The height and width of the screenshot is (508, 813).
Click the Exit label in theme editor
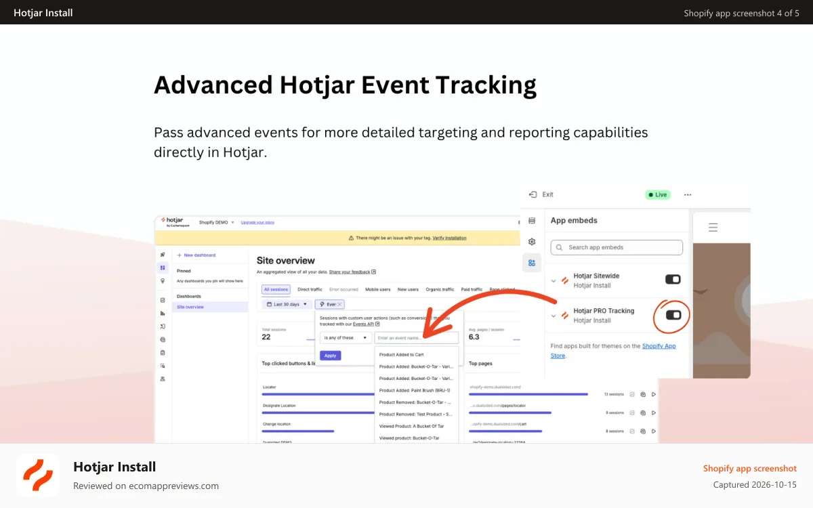[x=548, y=194]
